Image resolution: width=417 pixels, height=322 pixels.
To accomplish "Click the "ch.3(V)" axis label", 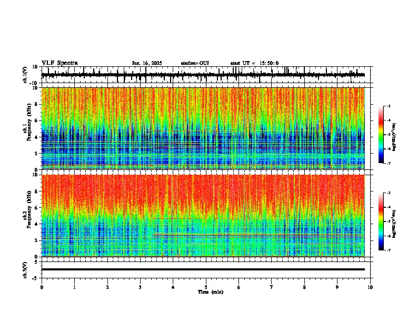I will pyautogui.click(x=25, y=270).
